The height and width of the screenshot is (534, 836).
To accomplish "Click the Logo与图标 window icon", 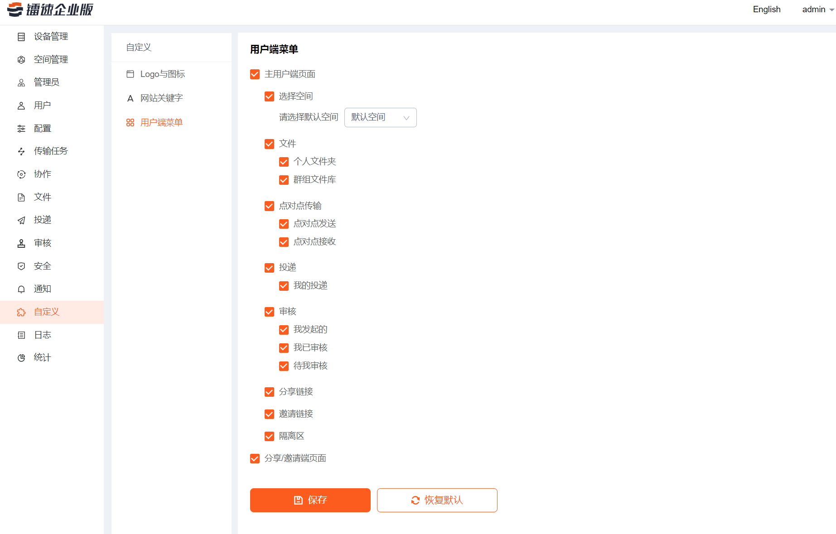I will pos(130,74).
